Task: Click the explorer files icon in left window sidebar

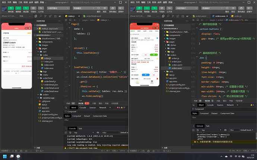Action: (36, 16)
